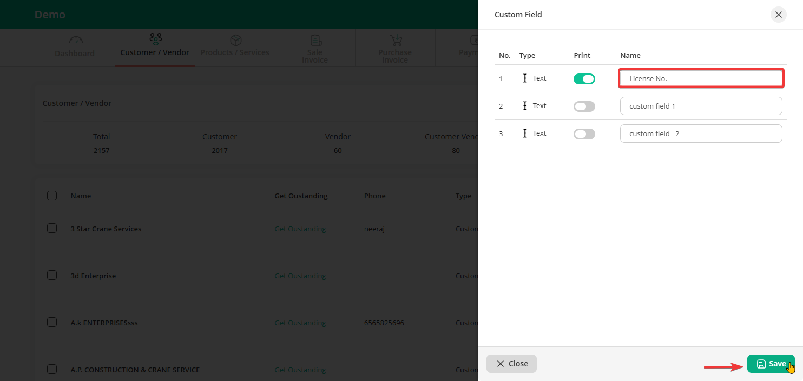The height and width of the screenshot is (381, 803).
Task: Check the 3d Enterprise row checkbox
Action: click(x=52, y=276)
